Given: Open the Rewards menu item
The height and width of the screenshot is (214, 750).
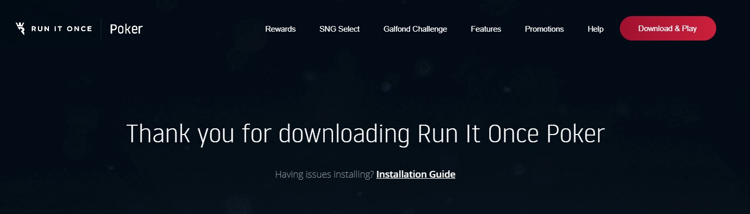Looking at the screenshot, I should 281,29.
